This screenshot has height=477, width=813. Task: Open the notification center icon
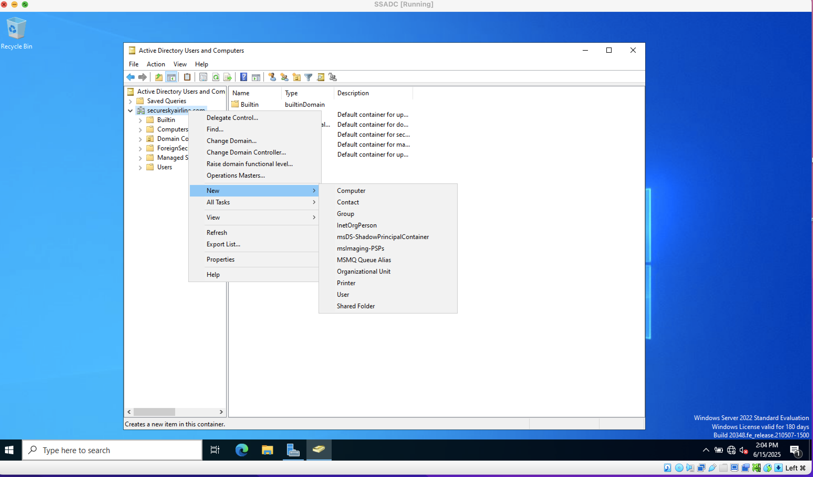coord(795,450)
